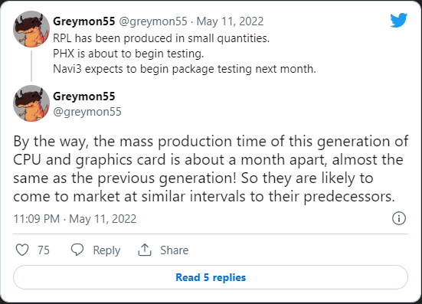Open @greymon55 handle in parent tweet

pyautogui.click(x=153, y=21)
